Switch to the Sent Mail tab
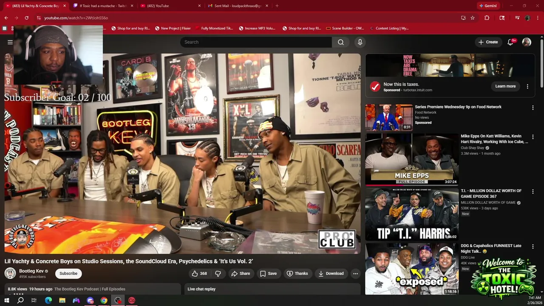This screenshot has width=544, height=306. point(238,6)
